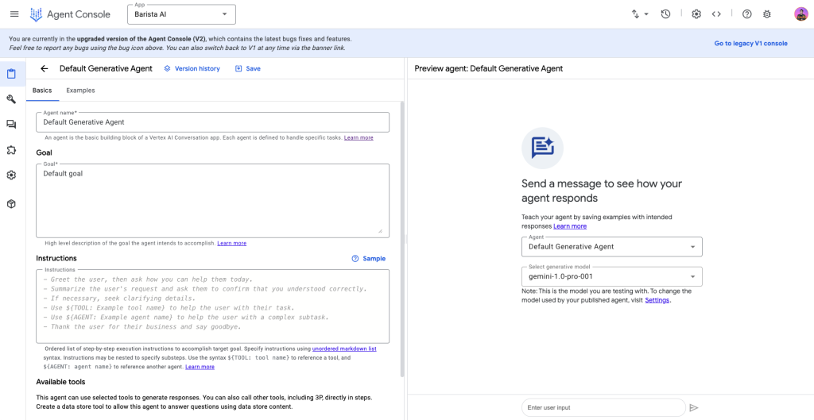The image size is (814, 420).
Task: Click the Available tools heading
Action: (60, 382)
